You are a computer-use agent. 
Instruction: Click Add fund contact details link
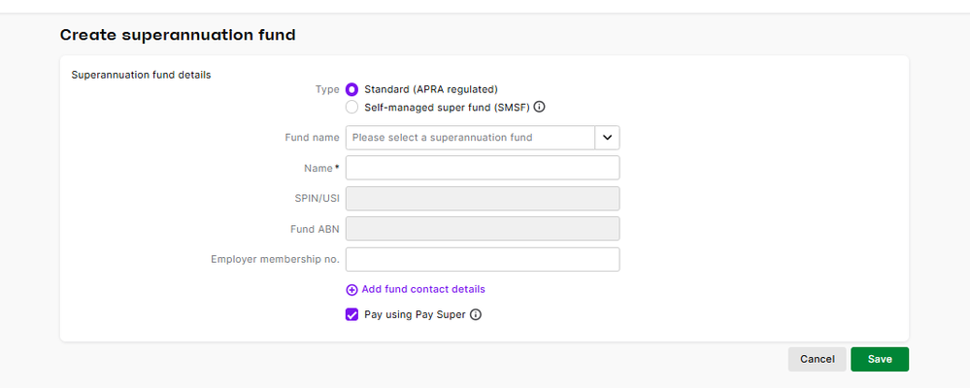422,289
